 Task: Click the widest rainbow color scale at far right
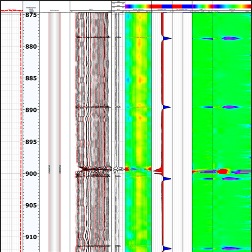232,6
